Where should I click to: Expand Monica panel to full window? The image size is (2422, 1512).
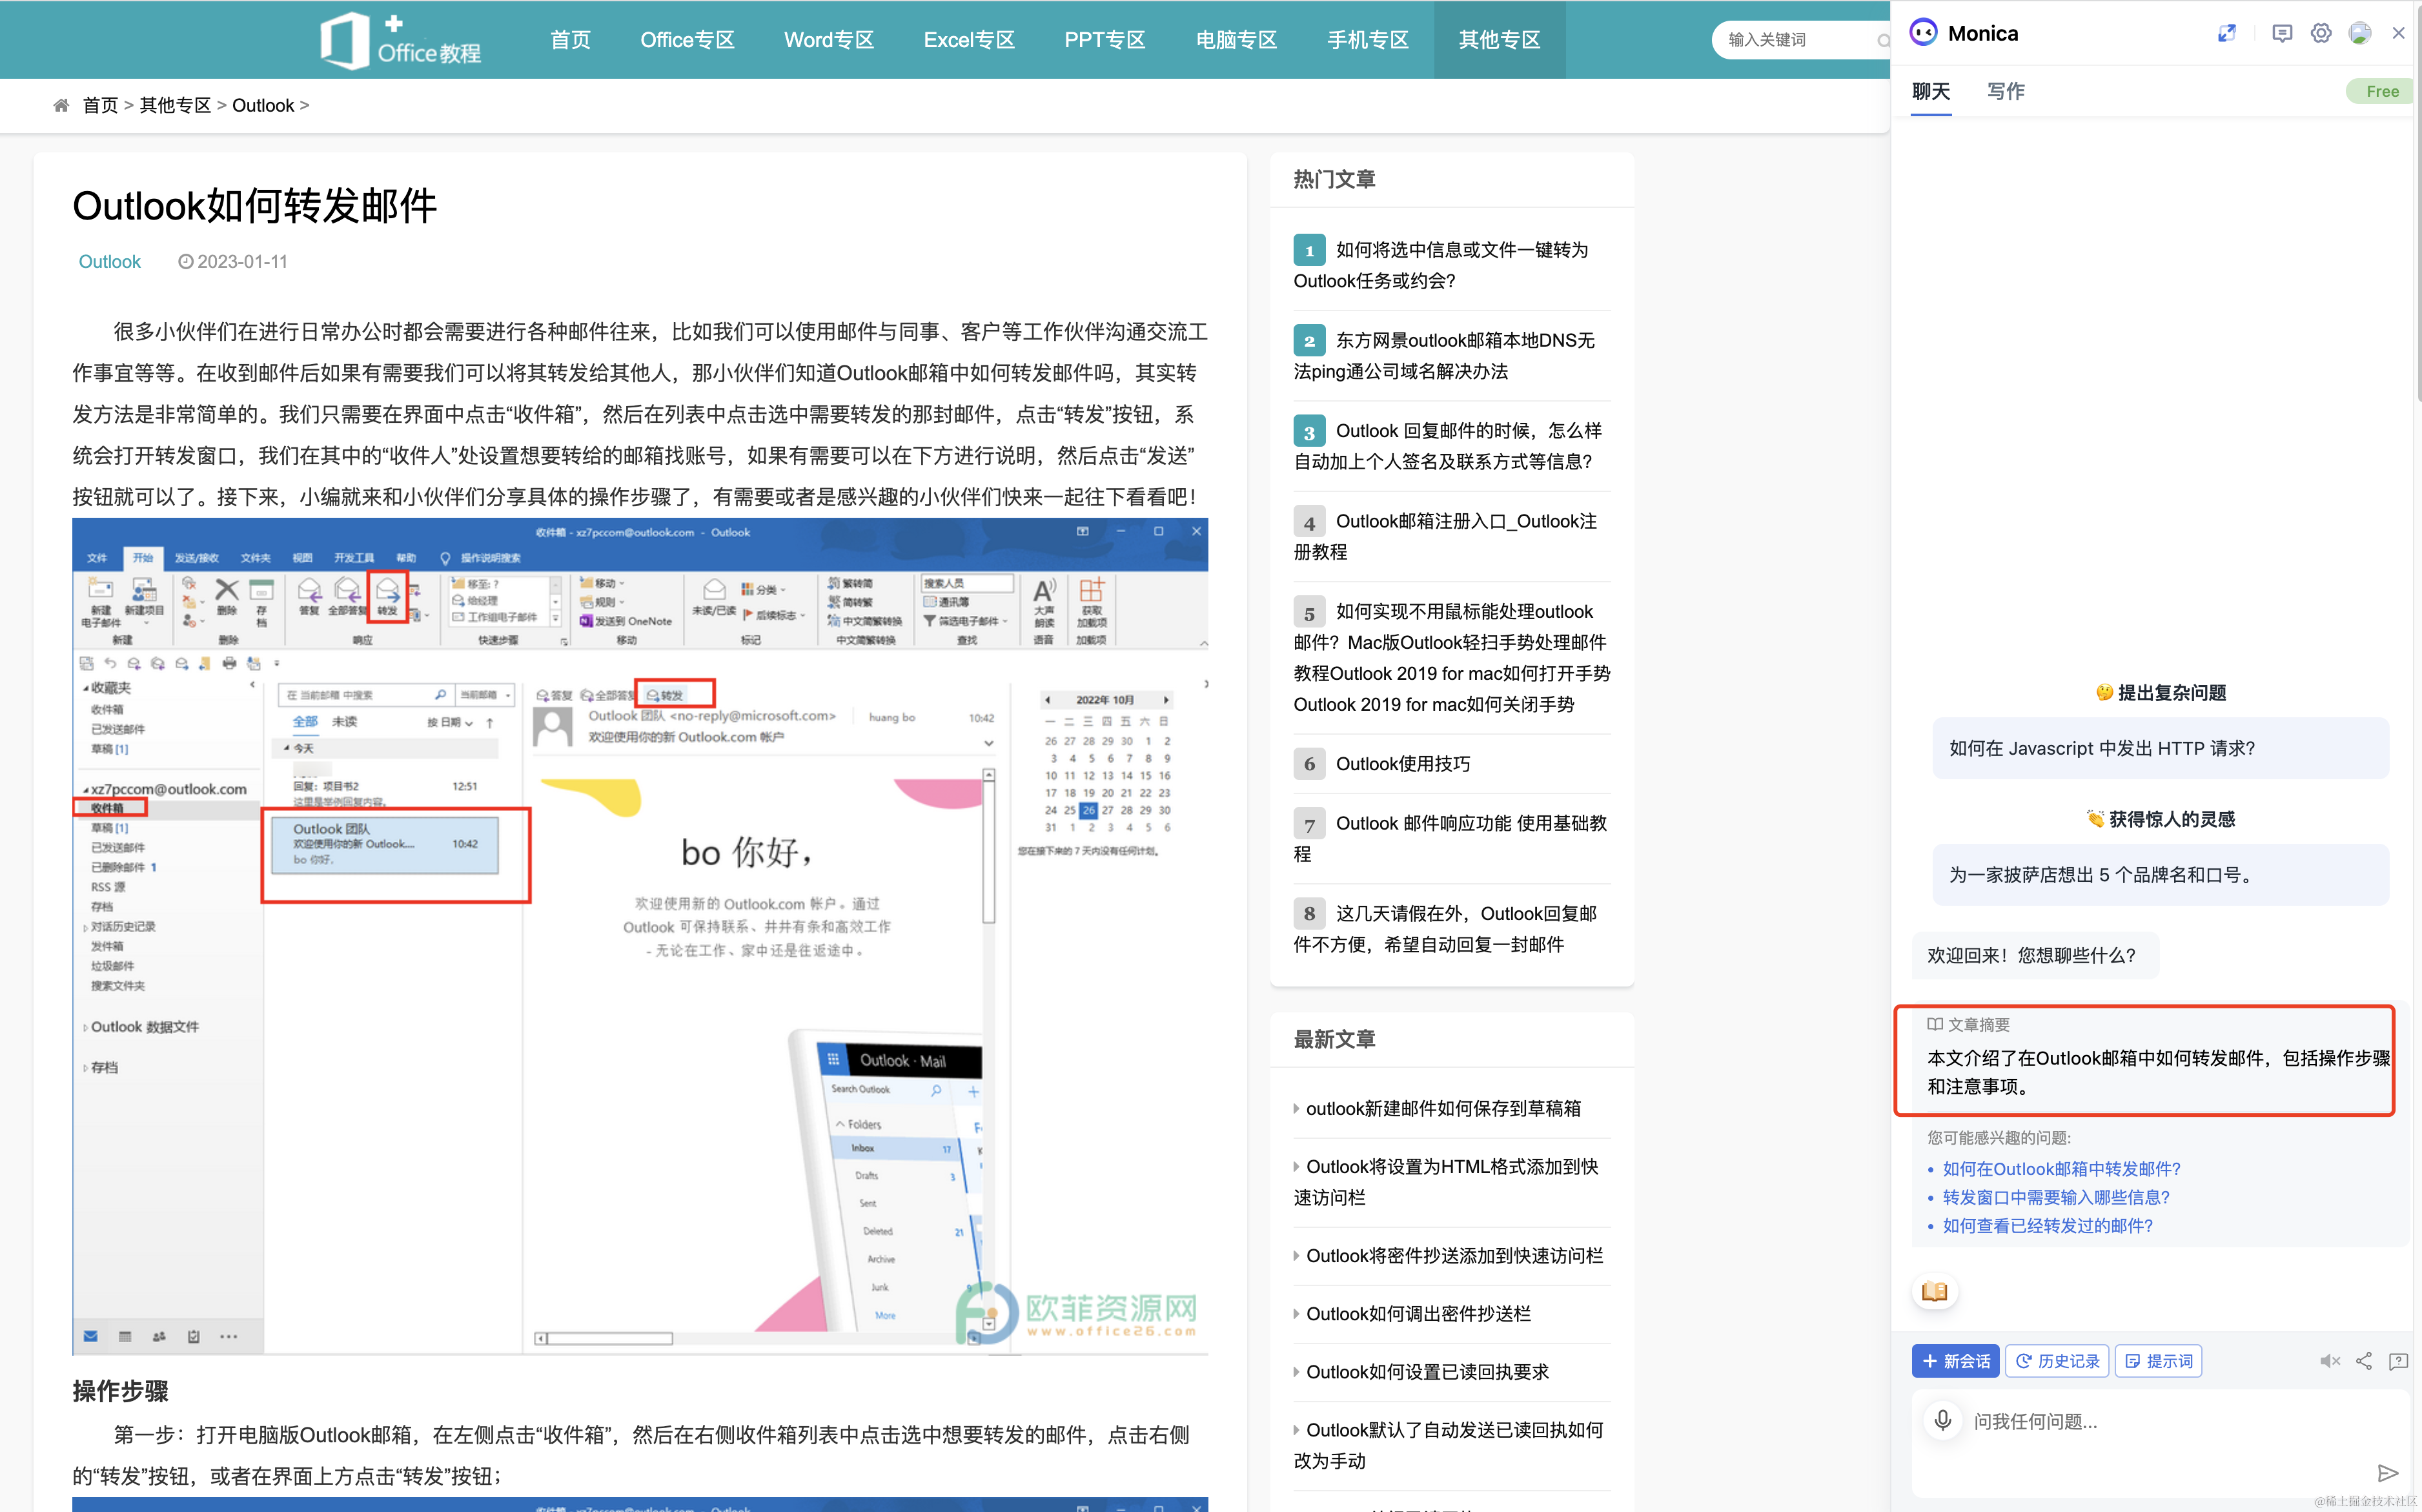click(2226, 33)
